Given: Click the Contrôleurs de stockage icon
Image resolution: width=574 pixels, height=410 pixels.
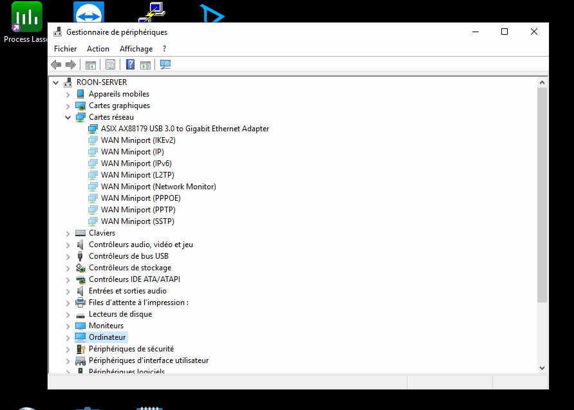Looking at the screenshot, I should point(80,268).
